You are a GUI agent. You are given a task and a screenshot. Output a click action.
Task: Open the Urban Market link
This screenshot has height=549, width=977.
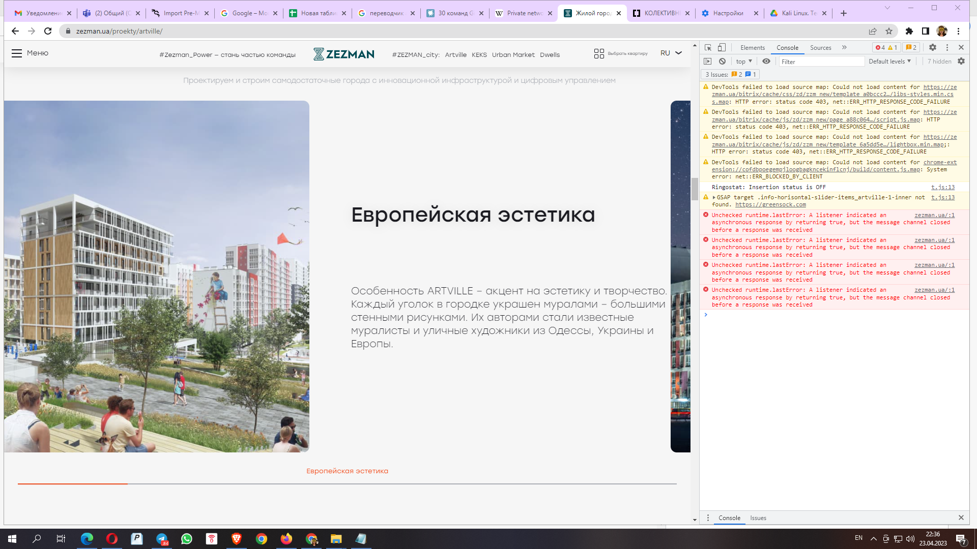[x=513, y=55]
